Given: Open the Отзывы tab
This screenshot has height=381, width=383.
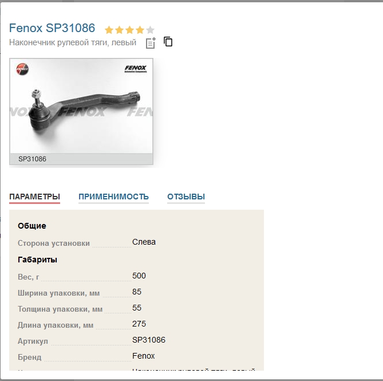Looking at the screenshot, I should click(x=186, y=197).
